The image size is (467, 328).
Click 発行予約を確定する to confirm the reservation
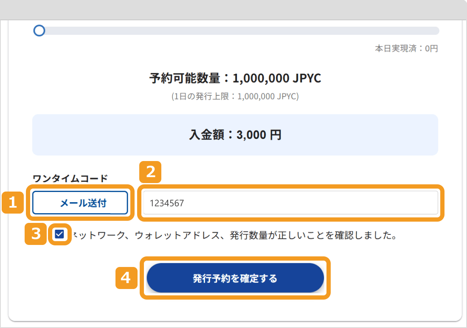click(235, 278)
